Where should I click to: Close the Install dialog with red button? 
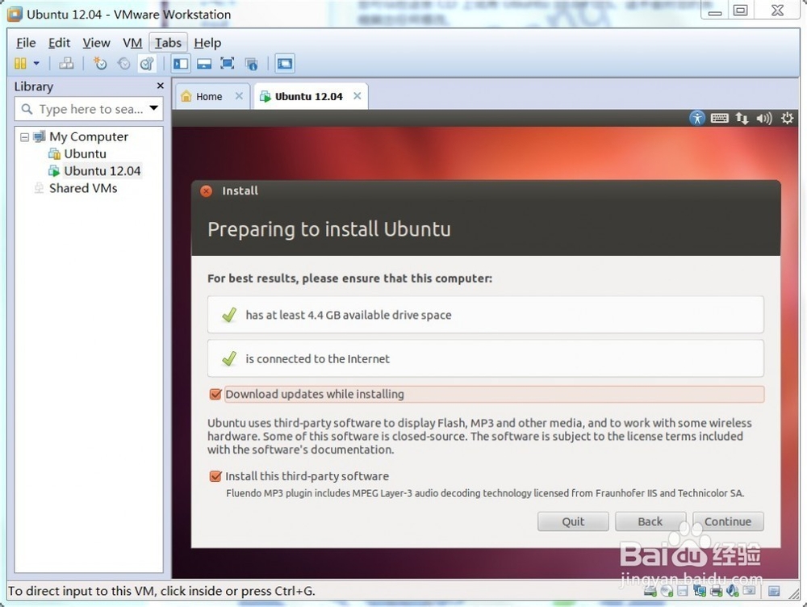tap(206, 191)
